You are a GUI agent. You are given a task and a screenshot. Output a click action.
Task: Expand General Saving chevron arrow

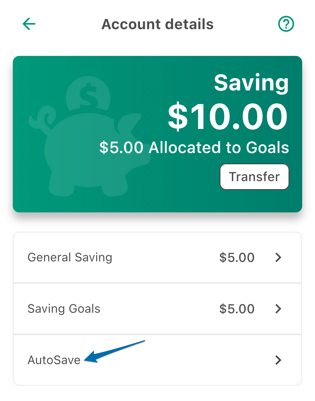pyautogui.click(x=278, y=257)
